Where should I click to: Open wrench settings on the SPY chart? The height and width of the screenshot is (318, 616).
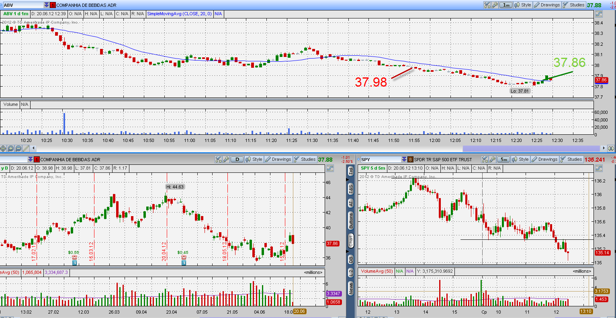(493, 159)
